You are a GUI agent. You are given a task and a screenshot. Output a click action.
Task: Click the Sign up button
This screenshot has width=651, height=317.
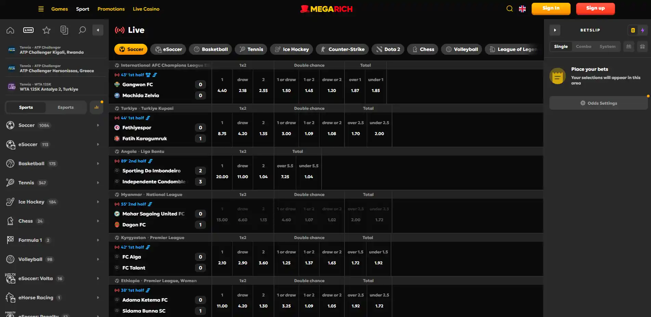coord(595,9)
